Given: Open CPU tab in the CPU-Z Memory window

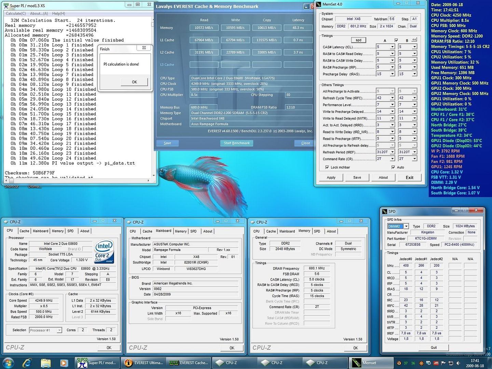Looking at the screenshot, I should pyautogui.click(x=256, y=231).
